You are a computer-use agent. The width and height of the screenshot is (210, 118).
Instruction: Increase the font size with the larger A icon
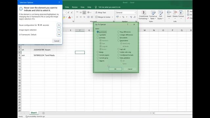[69, 12]
